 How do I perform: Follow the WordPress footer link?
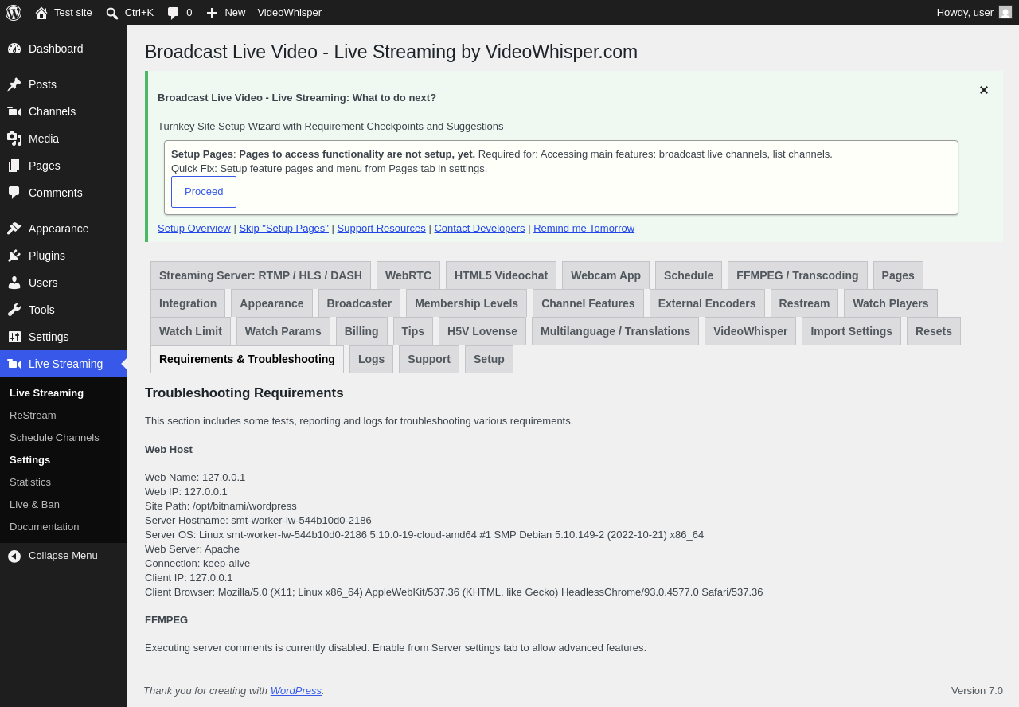pyautogui.click(x=296, y=691)
